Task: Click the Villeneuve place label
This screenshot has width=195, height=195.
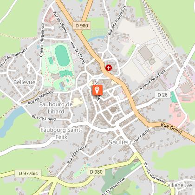Action: pyautogui.click(x=180, y=185)
